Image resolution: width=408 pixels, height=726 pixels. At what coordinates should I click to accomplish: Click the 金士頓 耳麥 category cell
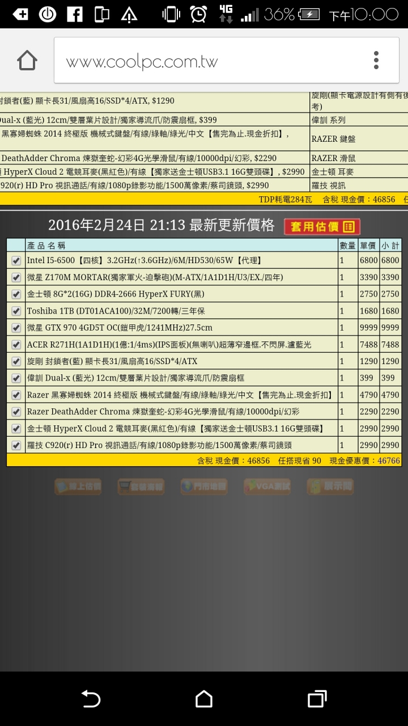click(x=333, y=172)
